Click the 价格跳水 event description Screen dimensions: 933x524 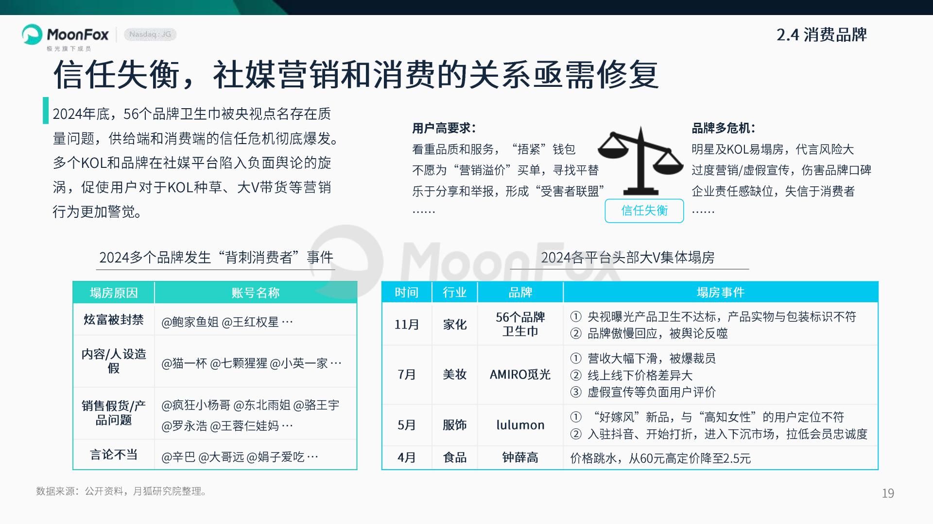tap(660, 458)
